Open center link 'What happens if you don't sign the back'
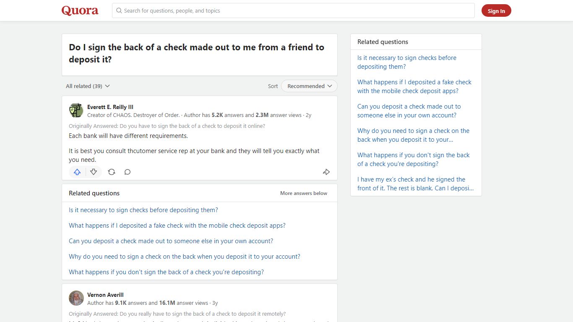This screenshot has height=322, width=573. 167,272
